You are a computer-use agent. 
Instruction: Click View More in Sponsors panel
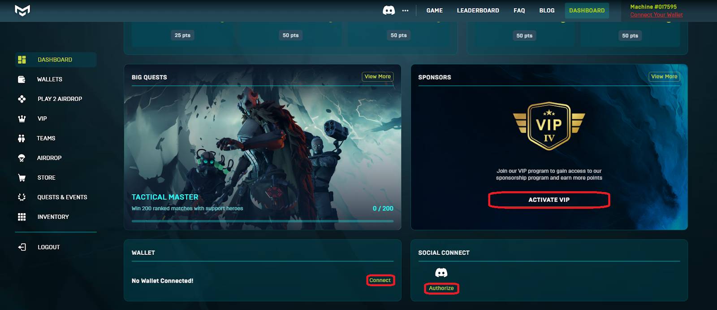664,77
